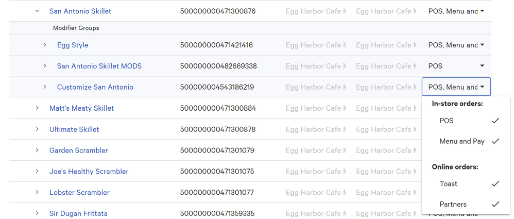514x219 pixels.
Task: Expand the Egg Style modifier group
Action: (x=45, y=45)
